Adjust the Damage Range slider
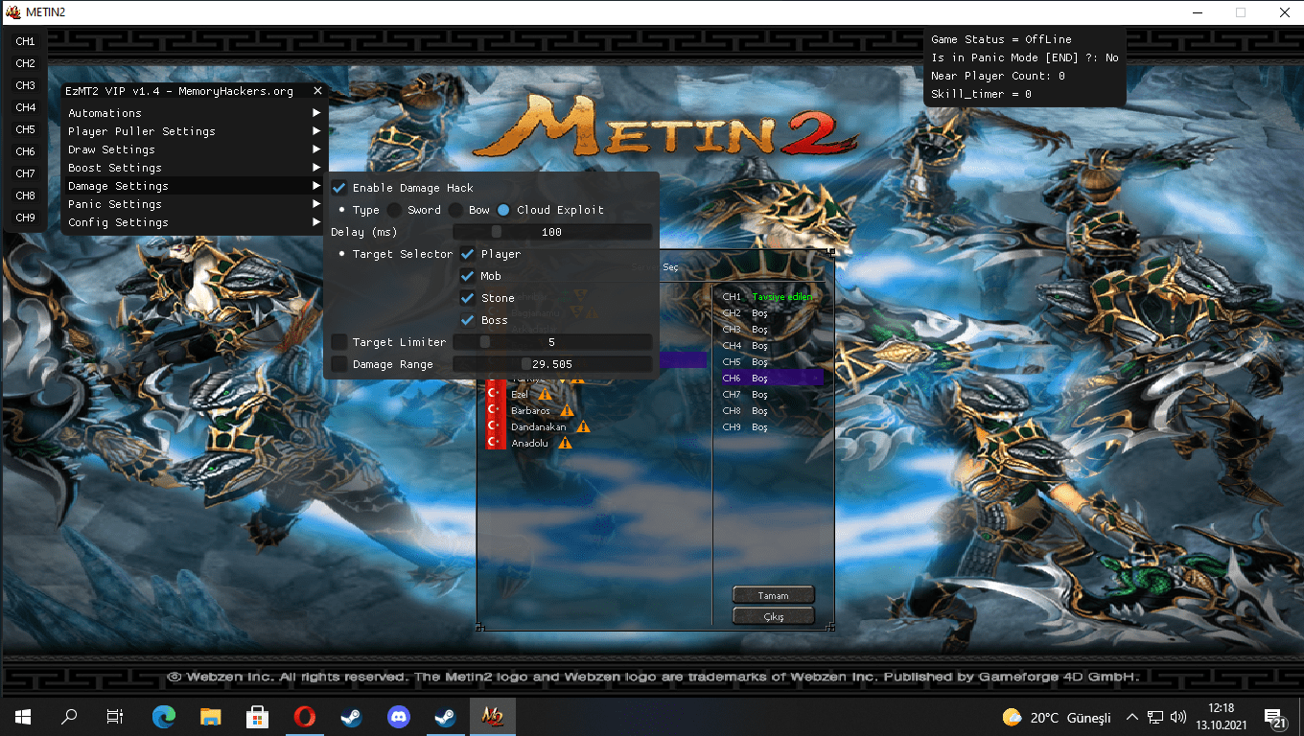This screenshot has height=736, width=1304. tap(552, 364)
